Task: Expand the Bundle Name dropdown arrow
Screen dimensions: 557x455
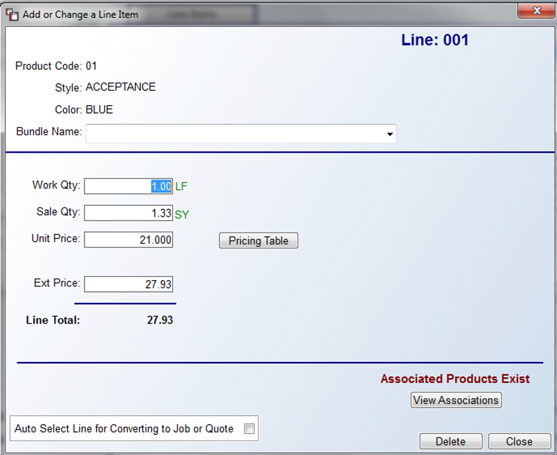Action: tap(389, 134)
